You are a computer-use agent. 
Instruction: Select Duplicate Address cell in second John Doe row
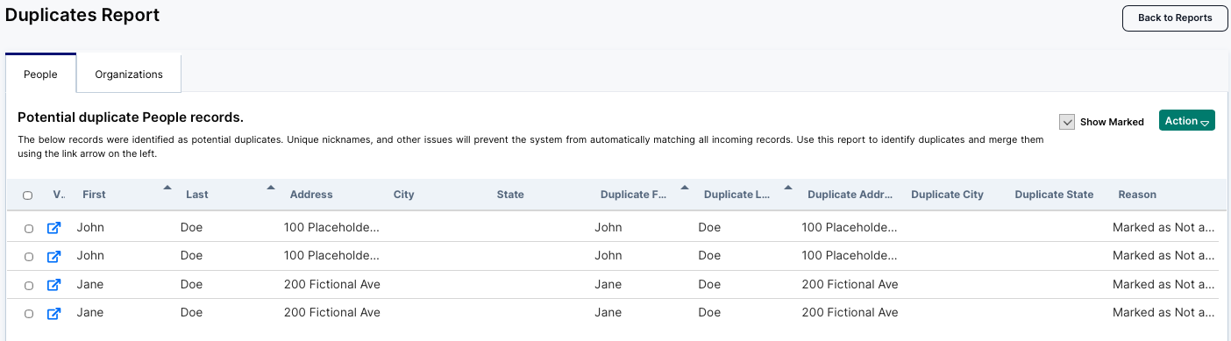[850, 256]
